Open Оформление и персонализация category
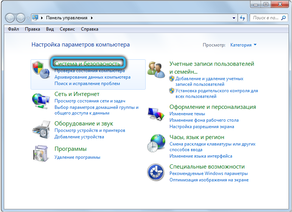 tap(213, 107)
